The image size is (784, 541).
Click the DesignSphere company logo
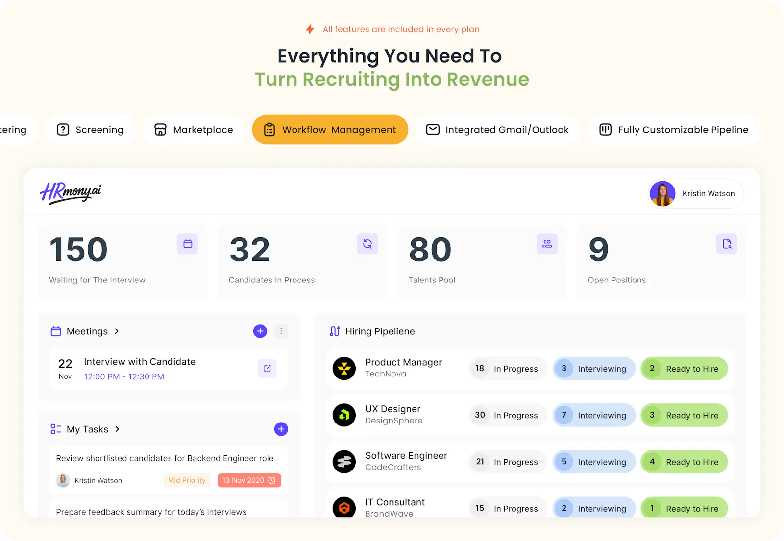click(x=344, y=415)
